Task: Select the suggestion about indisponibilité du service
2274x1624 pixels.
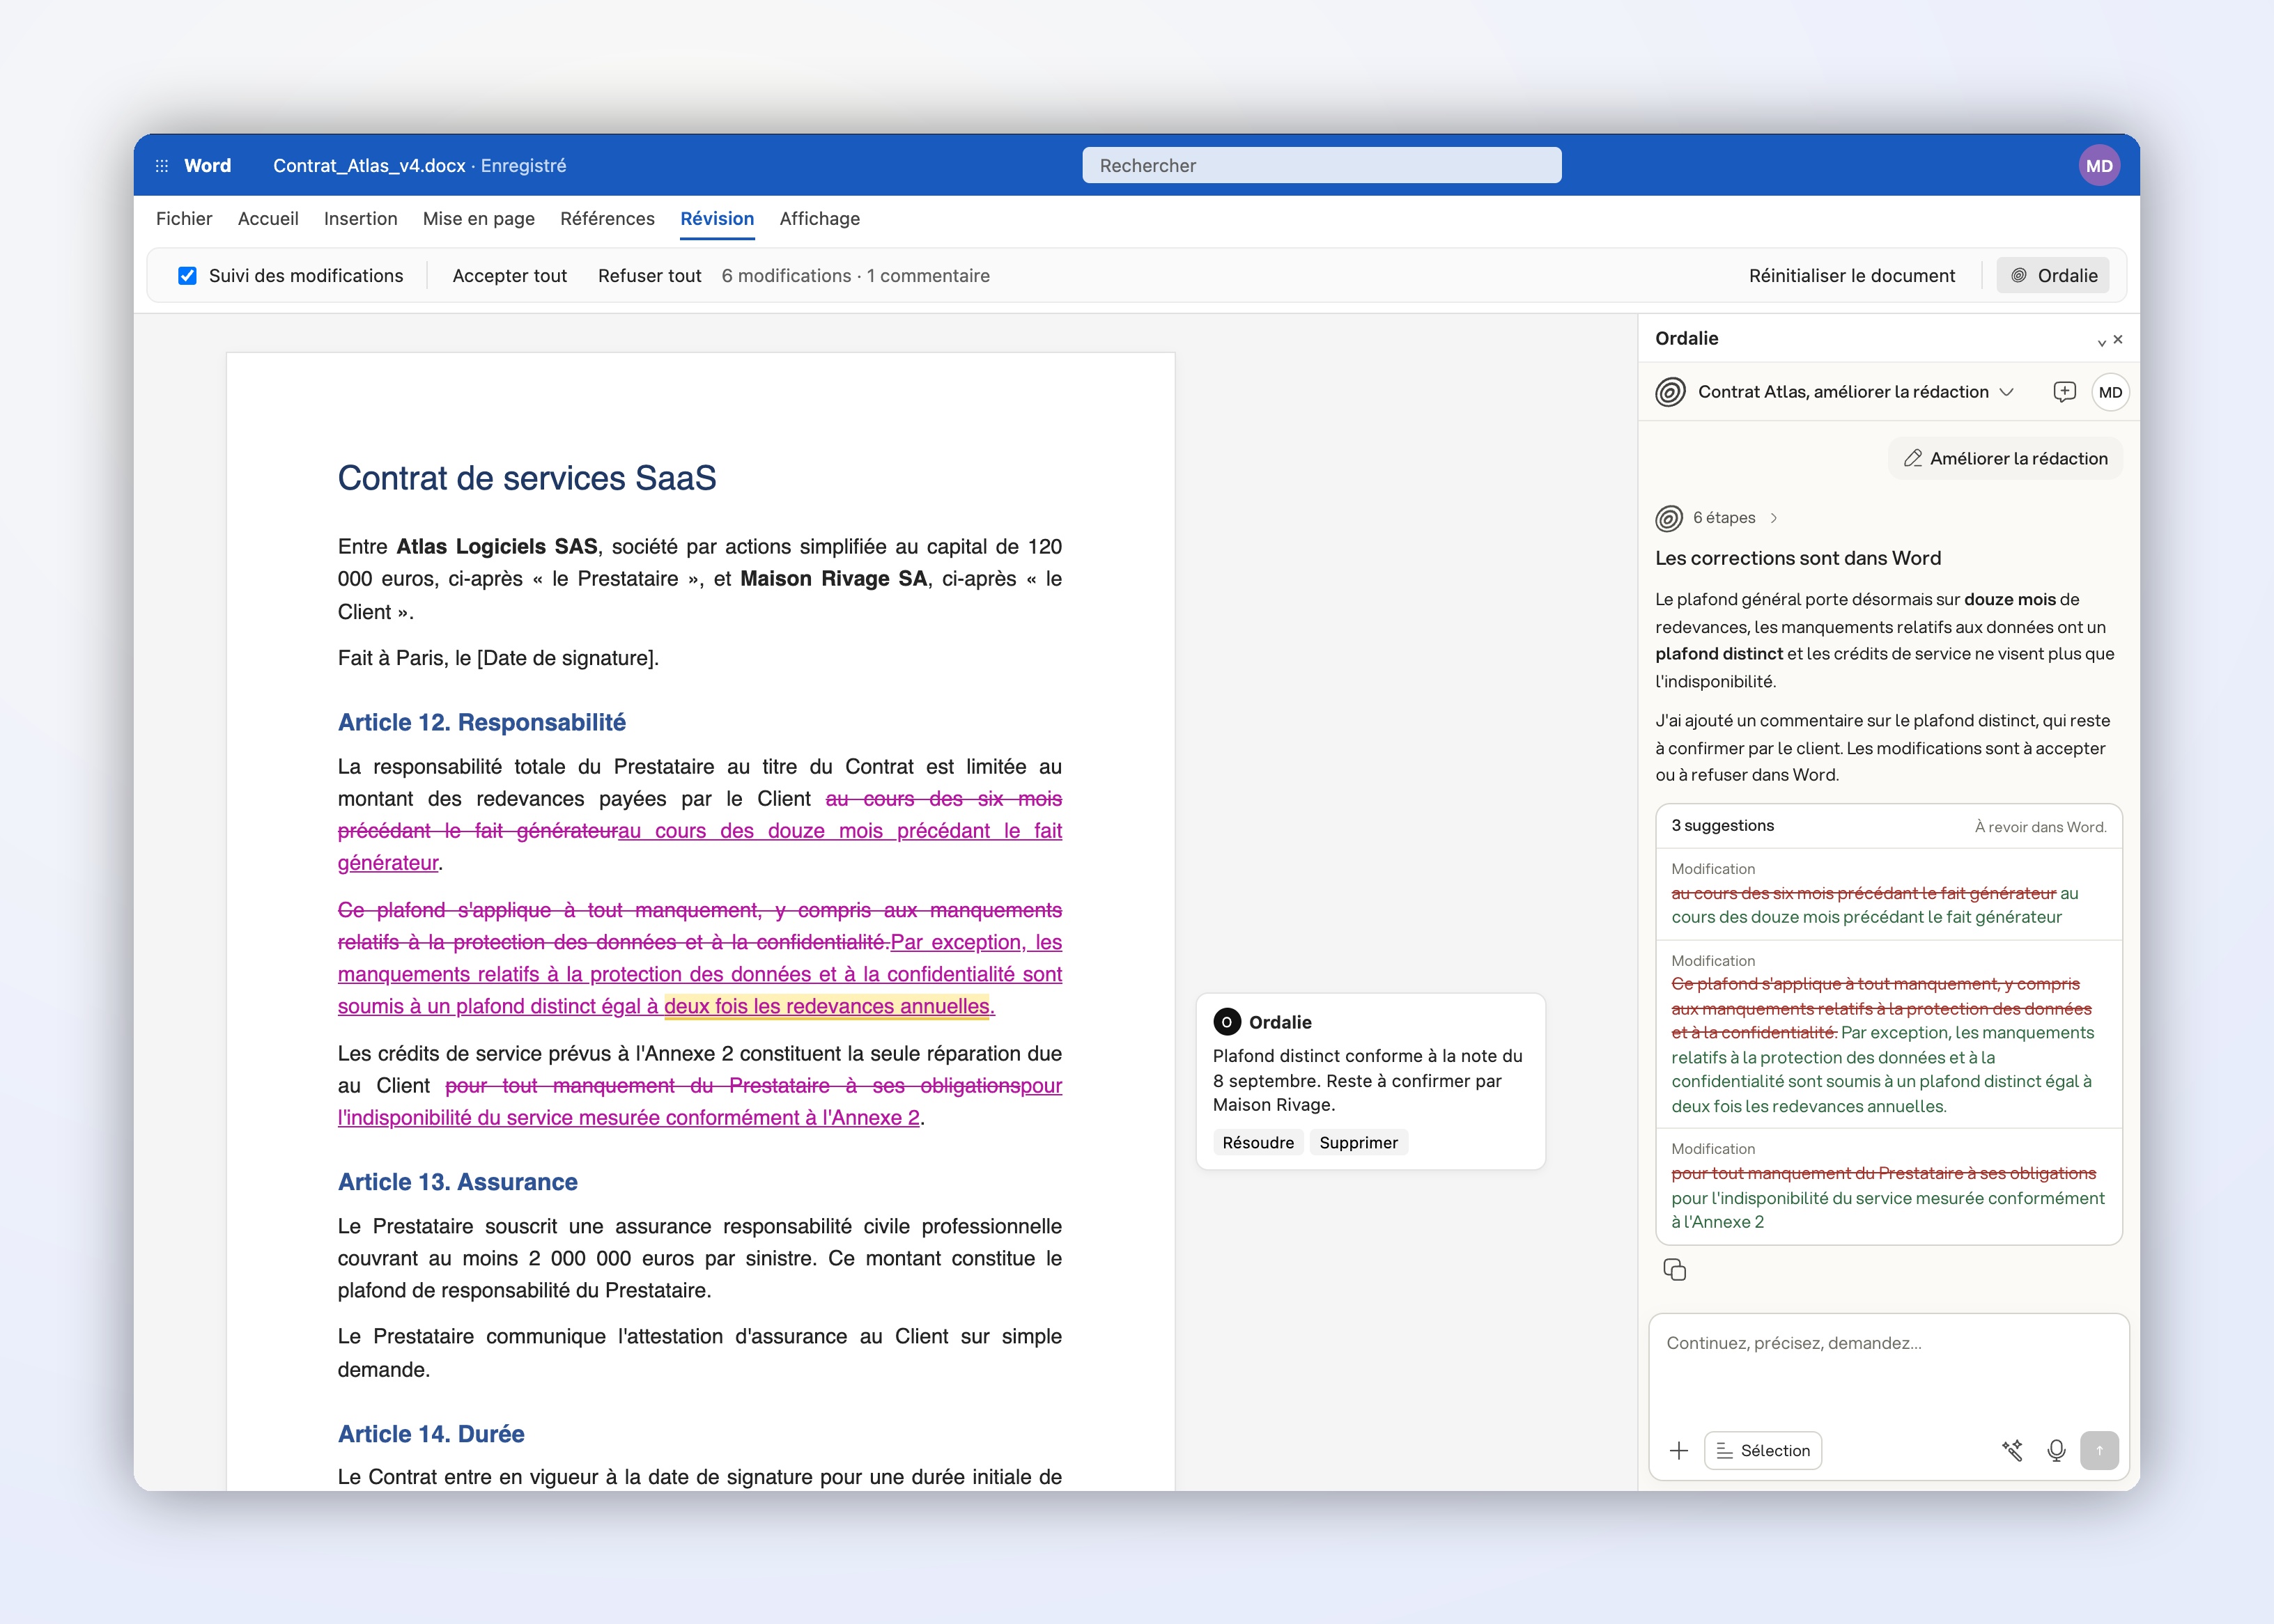Action: 1888,1186
